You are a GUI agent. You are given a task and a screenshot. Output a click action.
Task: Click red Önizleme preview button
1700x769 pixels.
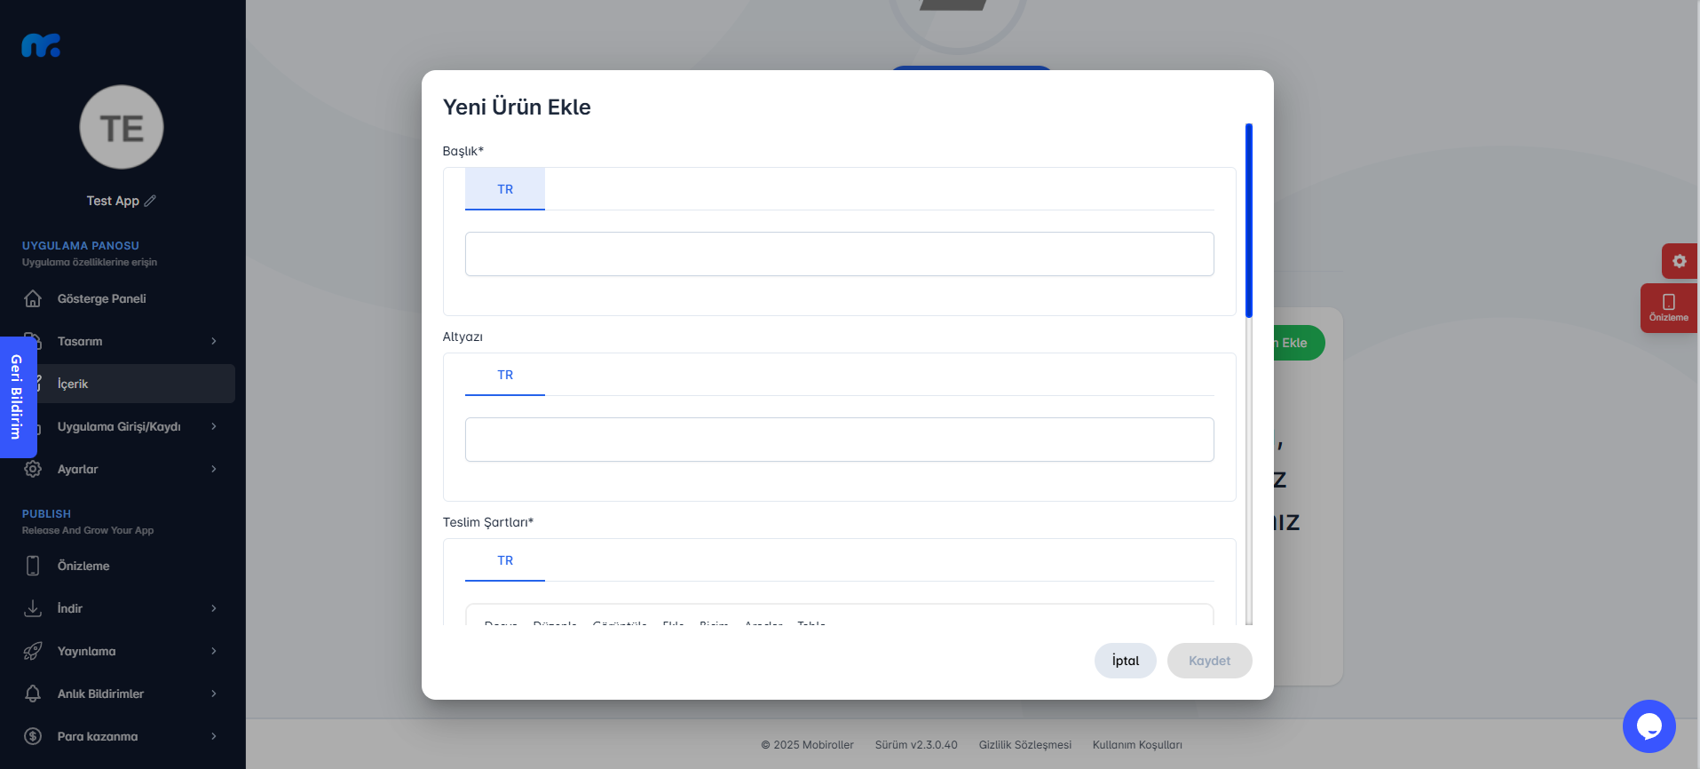pos(1669,308)
